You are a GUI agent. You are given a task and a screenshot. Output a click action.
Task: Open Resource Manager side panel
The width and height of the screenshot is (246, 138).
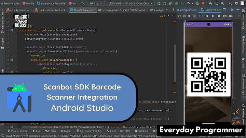(2, 21)
